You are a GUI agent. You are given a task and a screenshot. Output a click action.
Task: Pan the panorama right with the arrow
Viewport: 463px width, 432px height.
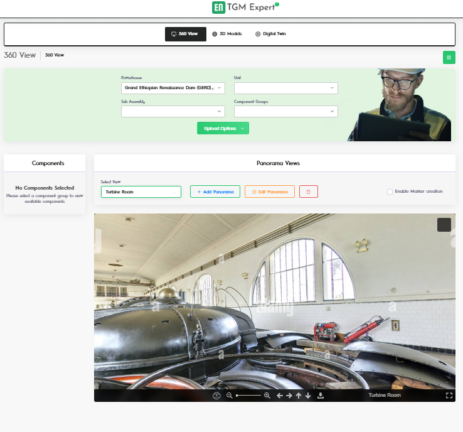pos(289,396)
